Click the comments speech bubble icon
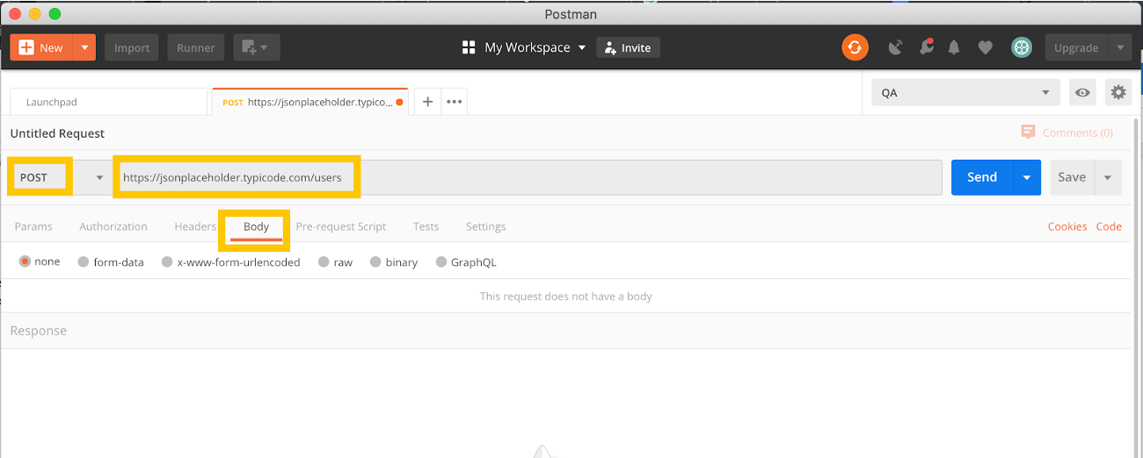 click(x=1028, y=132)
